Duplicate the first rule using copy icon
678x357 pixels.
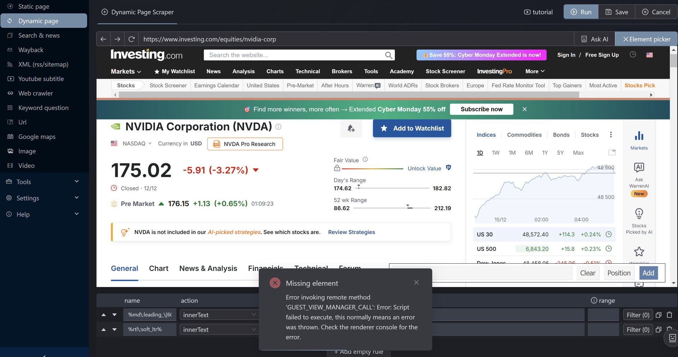[x=659, y=315]
